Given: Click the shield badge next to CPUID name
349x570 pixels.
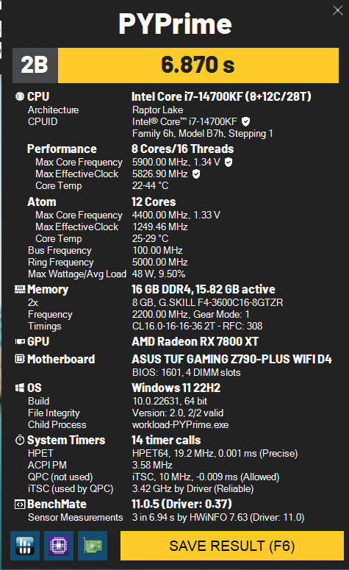Looking at the screenshot, I should [246, 121].
